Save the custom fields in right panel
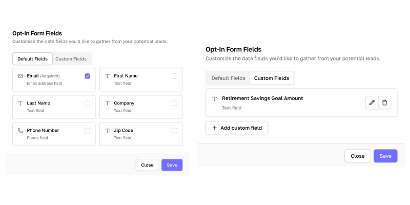The image size is (410, 205). point(385,156)
